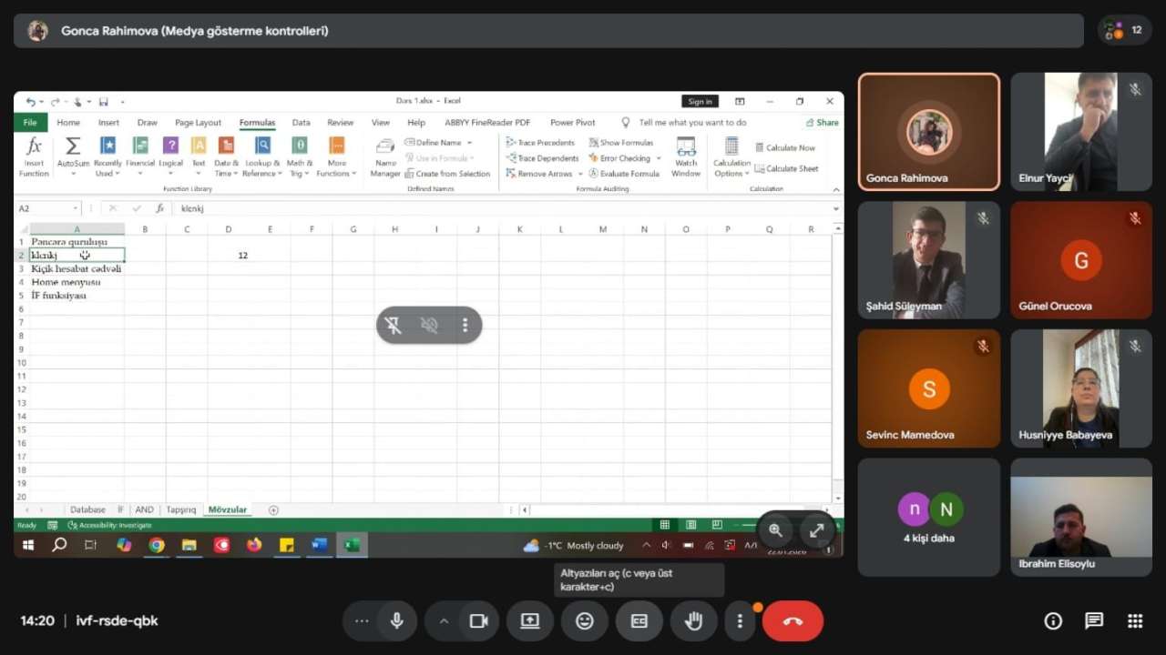Switch to the Formulas ribbon tab
This screenshot has width=1166, height=655.
point(257,123)
